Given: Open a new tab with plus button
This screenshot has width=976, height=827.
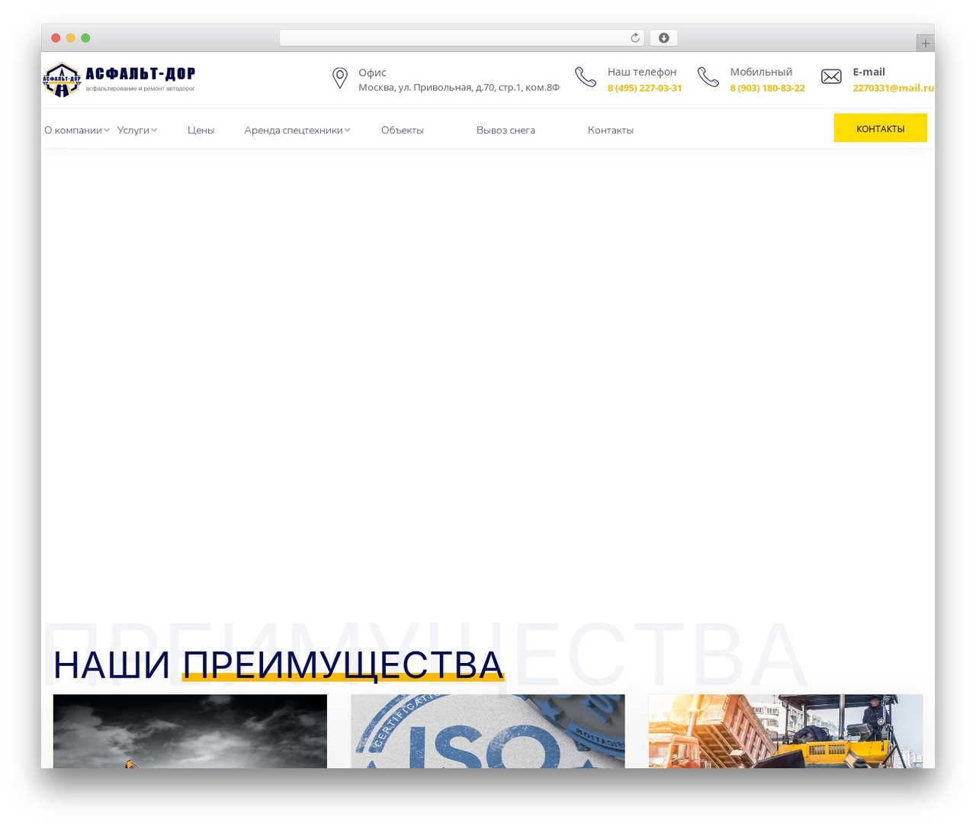Looking at the screenshot, I should [x=925, y=43].
